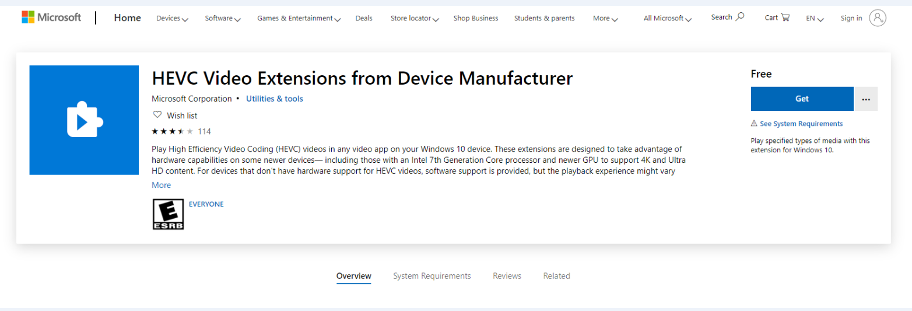
Task: Click the Microsoft Corporation publisher text
Action: [x=192, y=99]
